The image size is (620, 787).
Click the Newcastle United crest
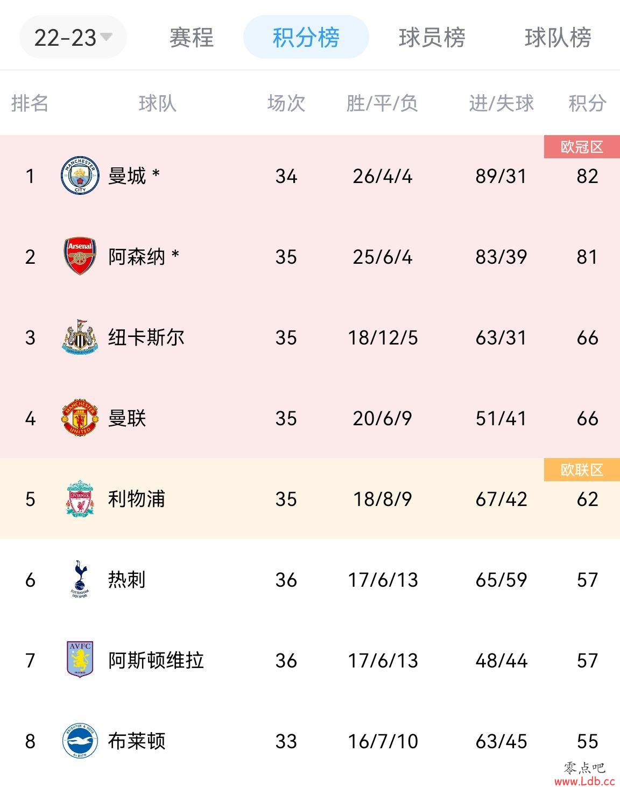80,337
